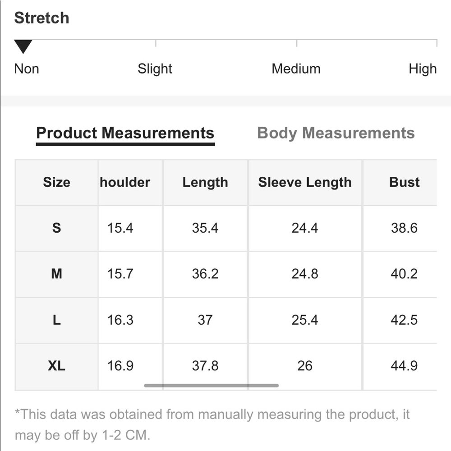This screenshot has height=451, width=451.
Task: Click the Medium stretch label
Action: [x=296, y=69]
